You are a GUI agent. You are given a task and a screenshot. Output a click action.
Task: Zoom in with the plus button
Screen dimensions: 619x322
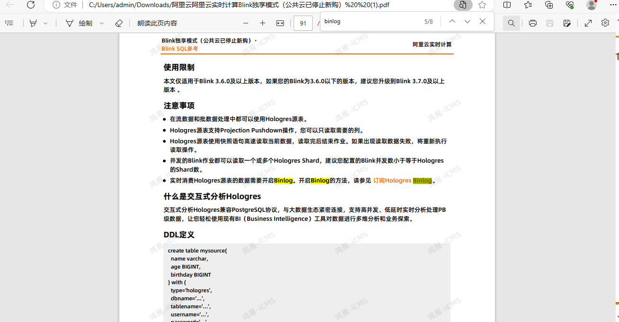pos(262,23)
